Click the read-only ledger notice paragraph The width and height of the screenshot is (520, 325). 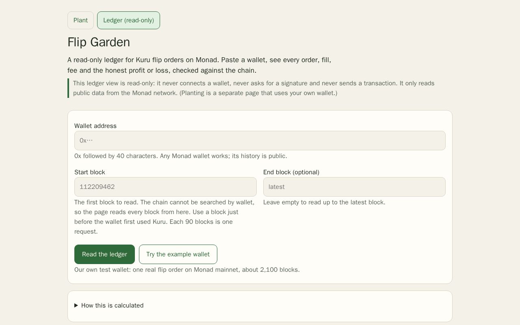[260, 88]
